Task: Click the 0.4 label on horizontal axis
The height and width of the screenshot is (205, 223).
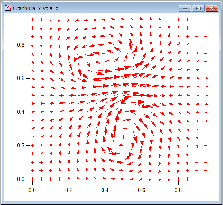Action: click(x=105, y=190)
